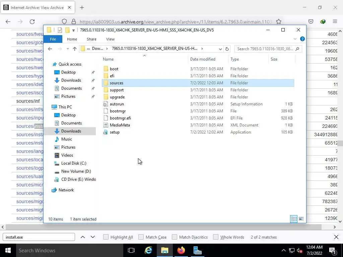Expand hidden breadcrumb path chevrons
343x257 pixels.
(x=88, y=49)
